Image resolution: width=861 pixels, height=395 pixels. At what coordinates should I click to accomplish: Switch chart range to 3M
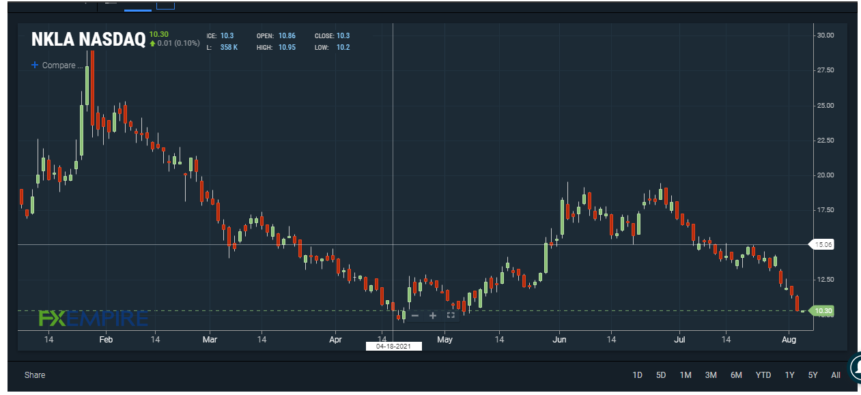[711, 375]
